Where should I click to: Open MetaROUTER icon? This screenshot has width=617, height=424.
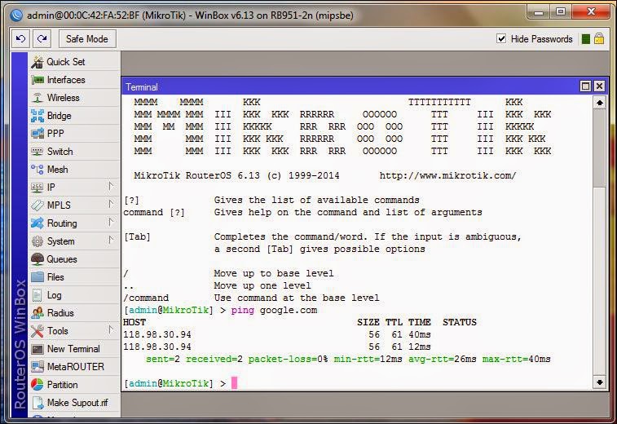coord(37,367)
